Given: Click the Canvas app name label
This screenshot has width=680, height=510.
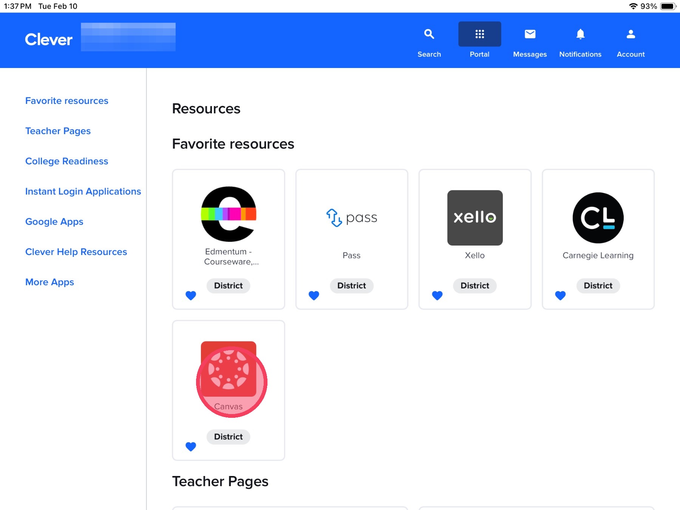Looking at the screenshot, I should [229, 406].
